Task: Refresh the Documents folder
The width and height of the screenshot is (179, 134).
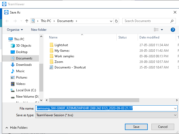Action: point(116,21)
